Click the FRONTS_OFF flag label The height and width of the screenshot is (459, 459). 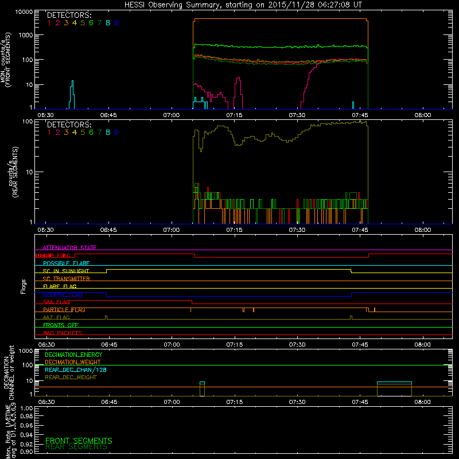tap(61, 325)
